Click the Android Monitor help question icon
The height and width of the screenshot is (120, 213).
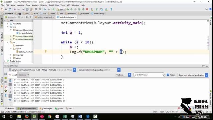click(x=6, y=96)
